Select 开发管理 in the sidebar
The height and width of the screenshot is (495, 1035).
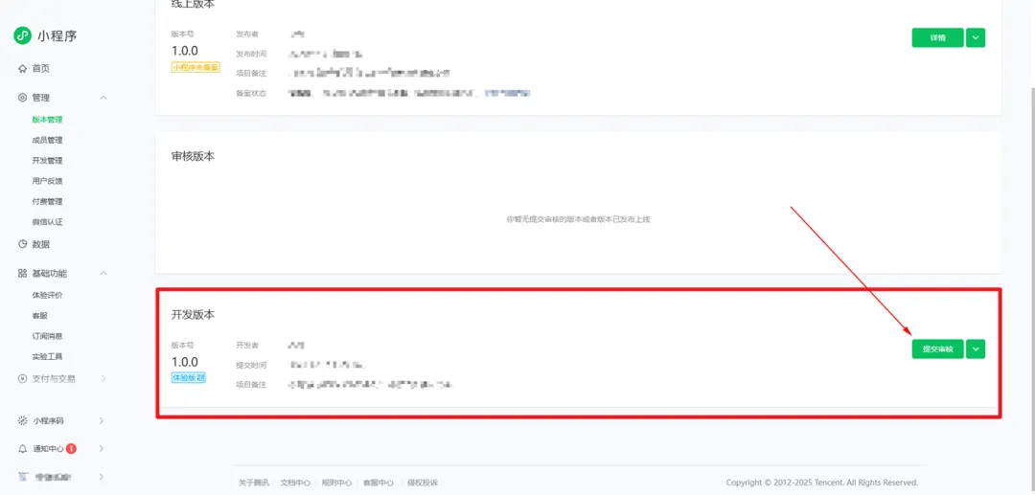tap(47, 161)
